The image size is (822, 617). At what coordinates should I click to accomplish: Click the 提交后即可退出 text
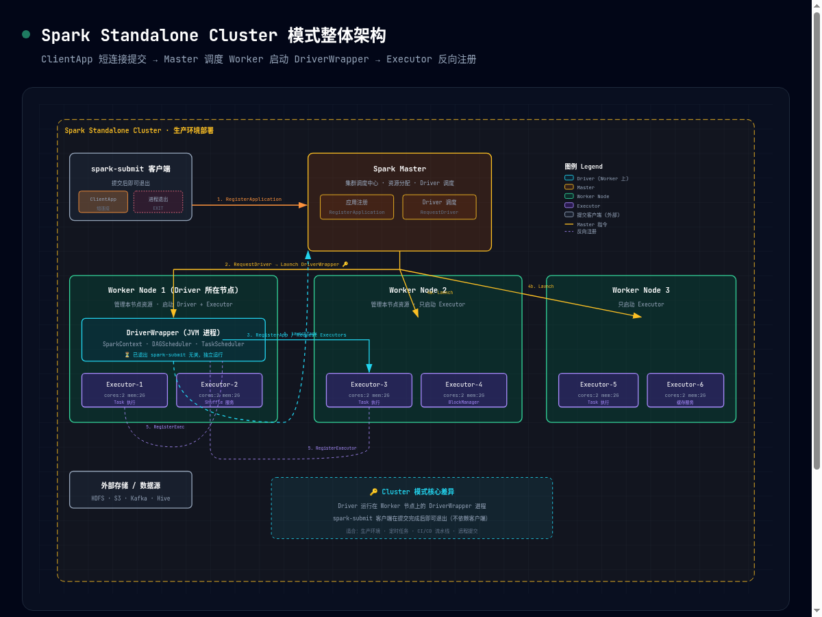(131, 183)
